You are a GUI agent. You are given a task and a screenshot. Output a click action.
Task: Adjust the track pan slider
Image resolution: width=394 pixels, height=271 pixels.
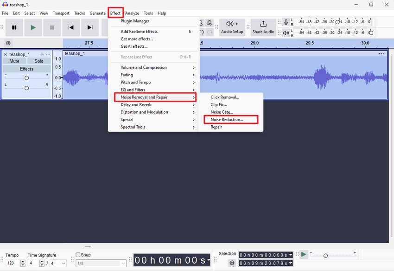[26, 88]
